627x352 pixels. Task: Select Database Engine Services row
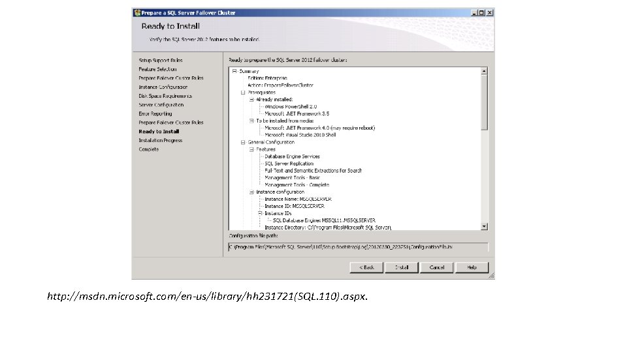tap(292, 156)
